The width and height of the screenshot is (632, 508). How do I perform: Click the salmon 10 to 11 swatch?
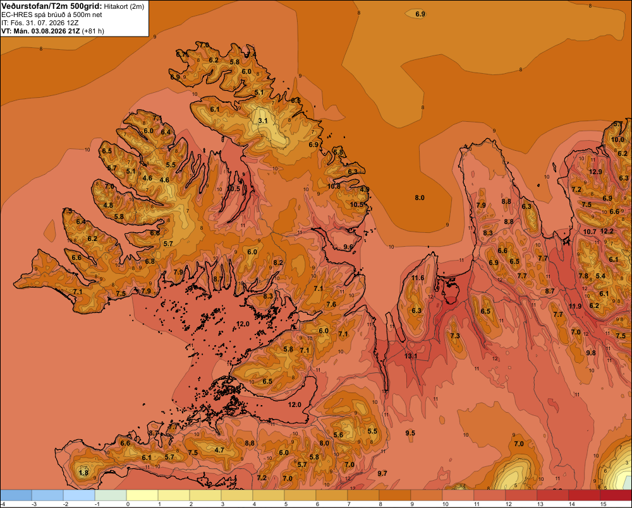click(x=458, y=495)
